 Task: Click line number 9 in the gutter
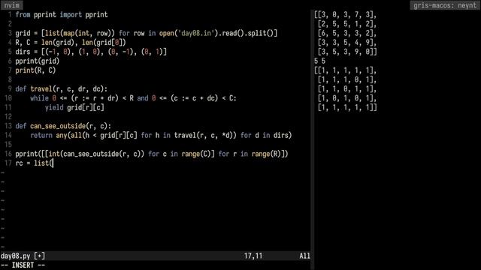pyautogui.click(x=10, y=89)
